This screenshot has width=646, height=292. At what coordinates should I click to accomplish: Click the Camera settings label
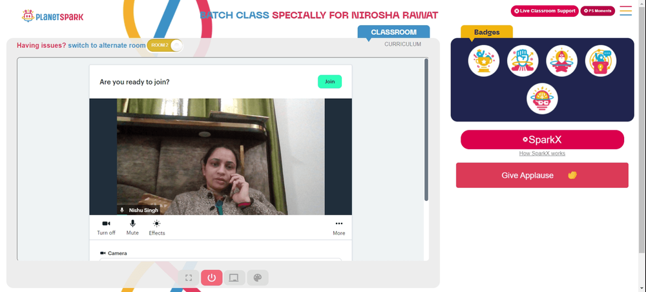(x=113, y=253)
